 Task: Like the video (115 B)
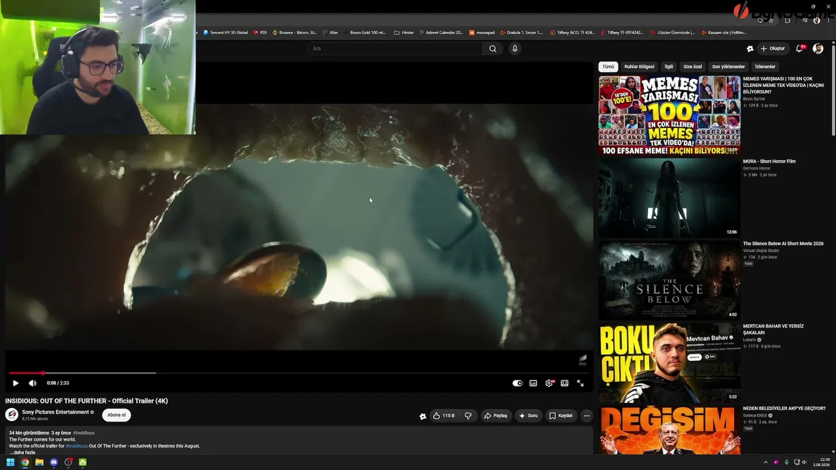click(443, 416)
